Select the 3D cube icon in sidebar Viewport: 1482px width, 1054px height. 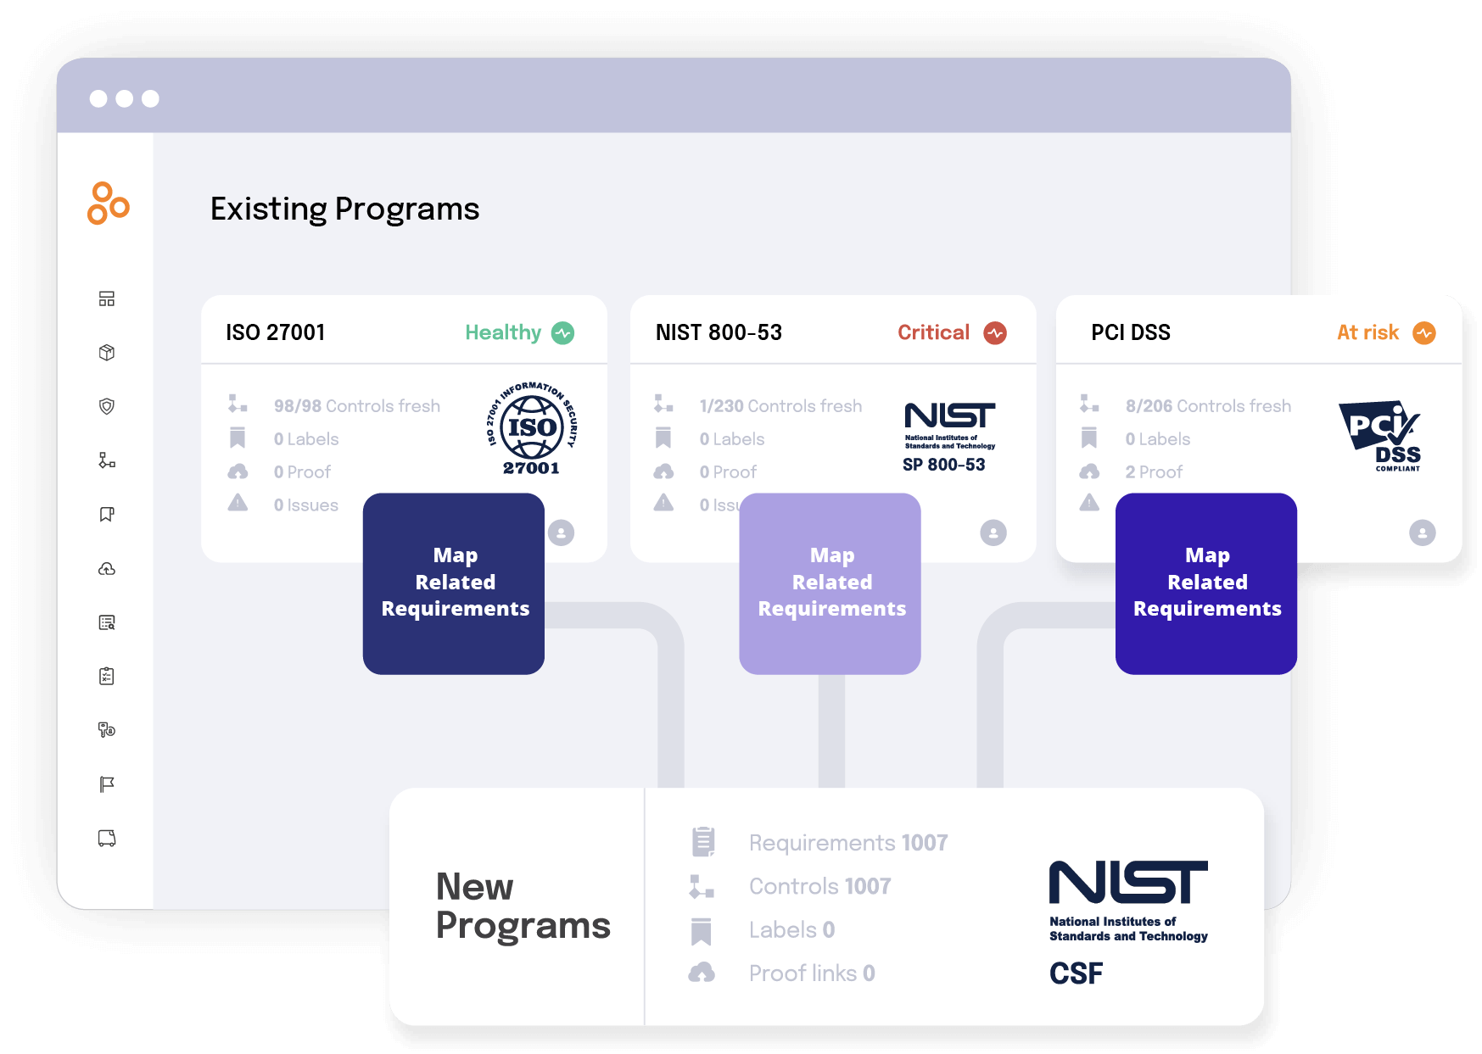click(x=107, y=352)
